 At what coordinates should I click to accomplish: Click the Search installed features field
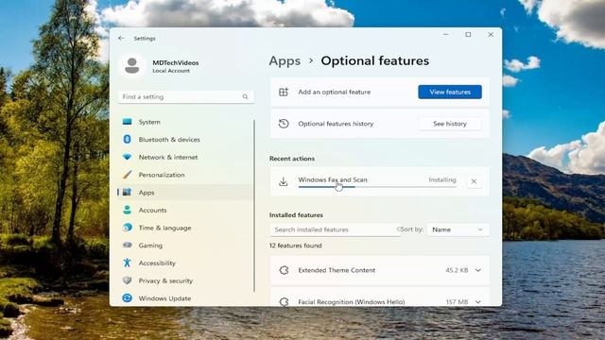335,229
